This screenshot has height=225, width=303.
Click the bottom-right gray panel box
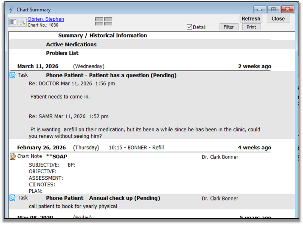point(108,24)
